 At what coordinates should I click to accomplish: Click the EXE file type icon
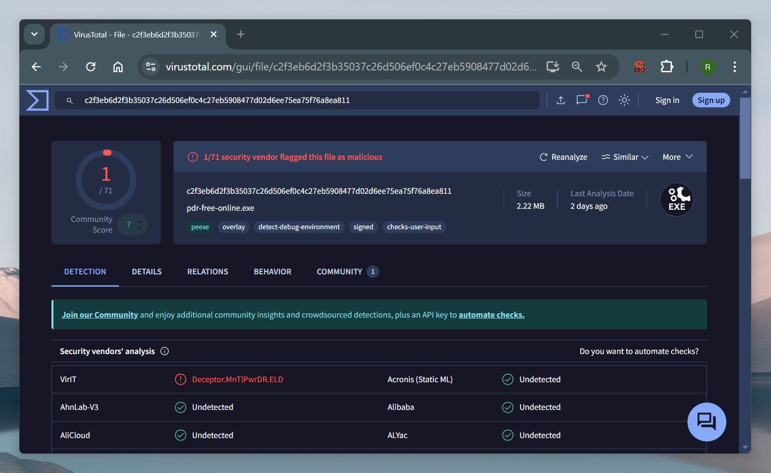677,200
